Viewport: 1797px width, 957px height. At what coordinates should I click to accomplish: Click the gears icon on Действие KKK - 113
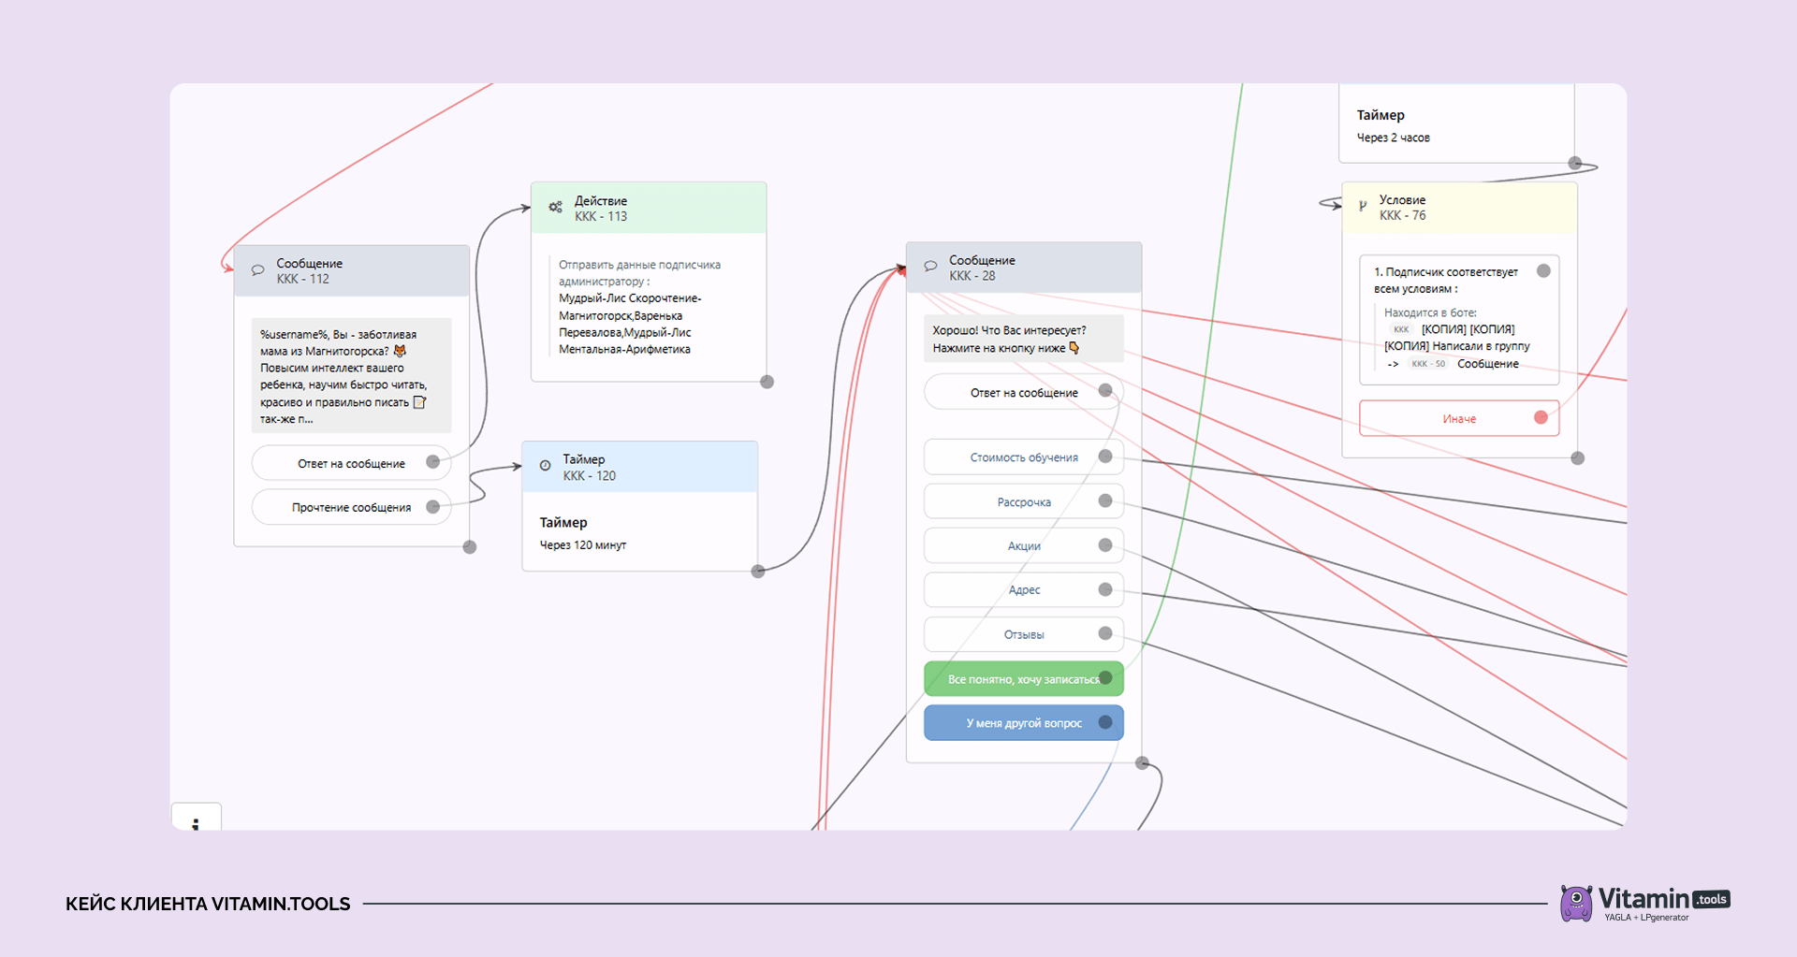click(555, 207)
